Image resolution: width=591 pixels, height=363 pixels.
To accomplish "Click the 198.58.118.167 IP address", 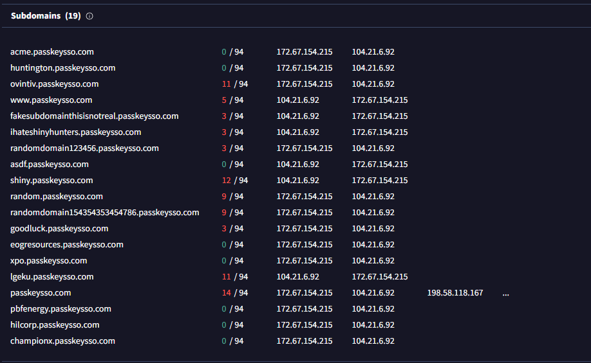I will coord(455,293).
